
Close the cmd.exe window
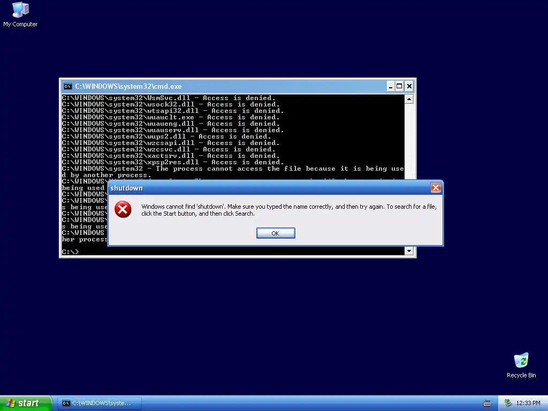(409, 86)
